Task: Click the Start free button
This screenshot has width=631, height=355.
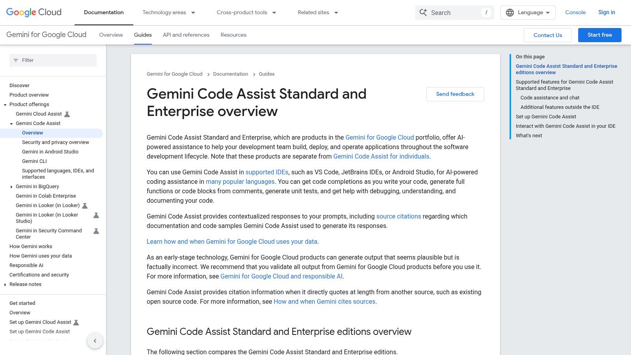Action: pos(600,35)
